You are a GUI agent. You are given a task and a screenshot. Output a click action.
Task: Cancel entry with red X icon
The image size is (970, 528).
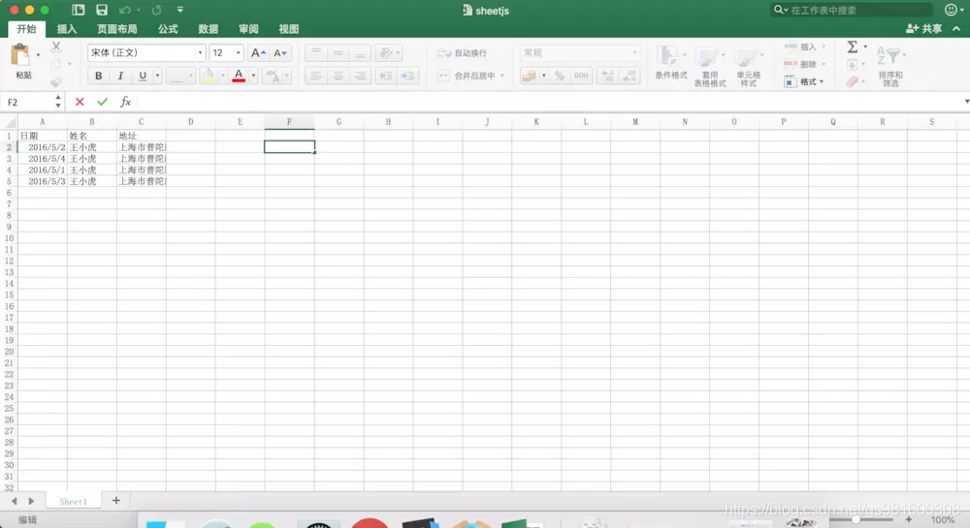80,102
